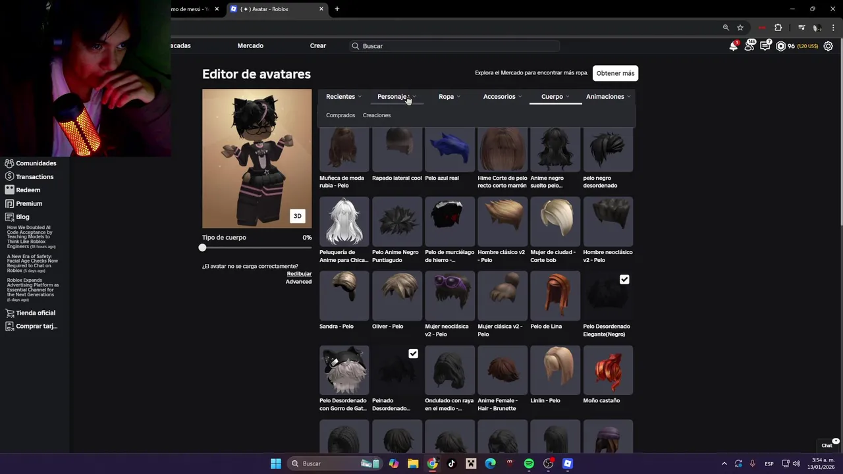Viewport: 843px width, 474px height.
Task: Open Transactions in the sidebar
Action: (30, 176)
